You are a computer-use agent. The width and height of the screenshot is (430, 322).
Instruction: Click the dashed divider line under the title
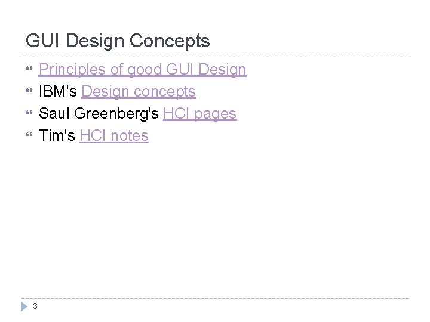click(x=215, y=54)
